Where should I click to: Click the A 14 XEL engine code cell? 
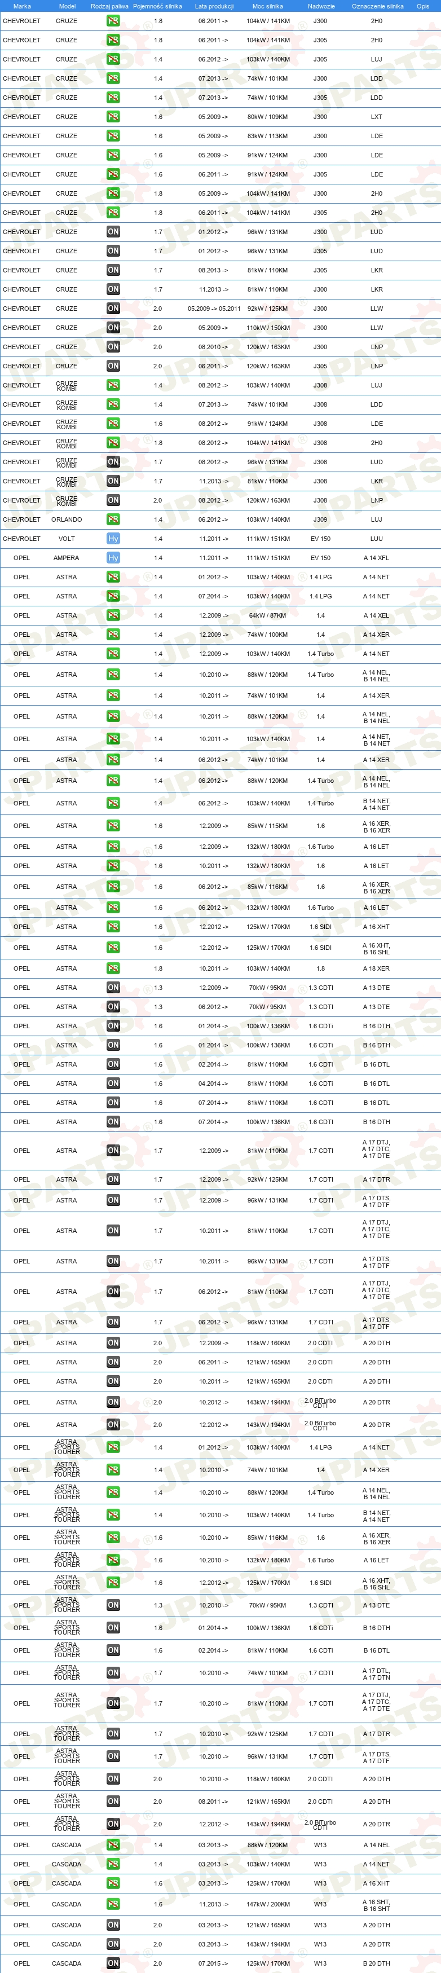coord(377,615)
